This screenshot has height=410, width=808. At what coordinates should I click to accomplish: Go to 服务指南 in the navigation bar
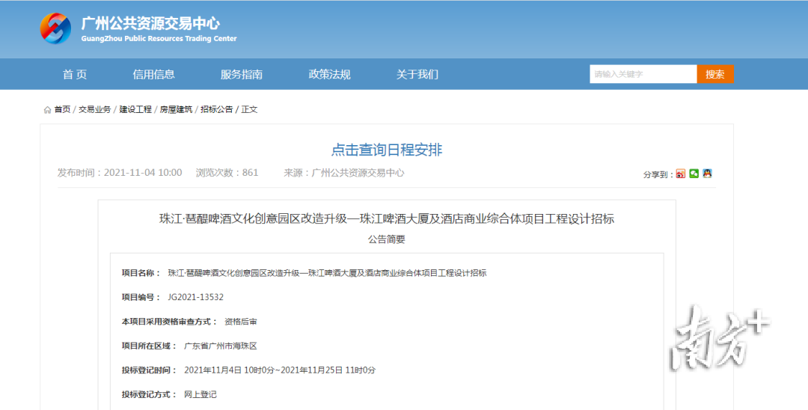[242, 74]
